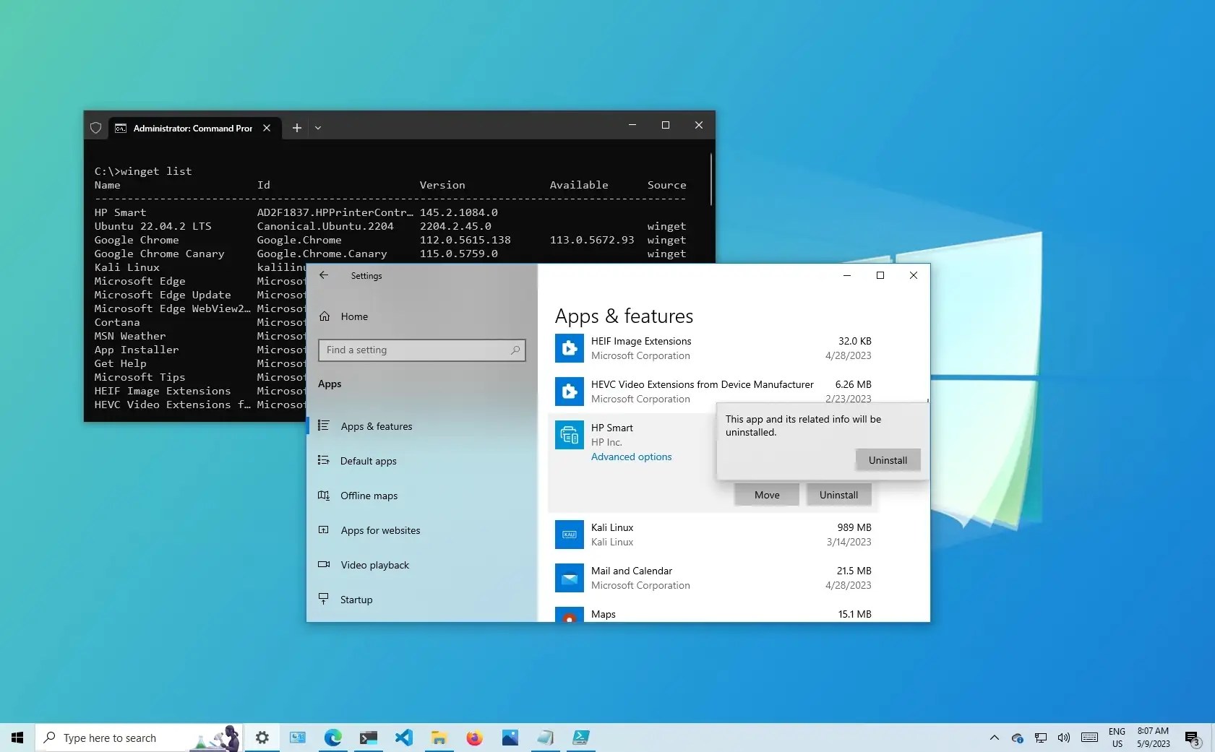Open the new tab dropdown in Command Prompt
The image size is (1215, 752).
tap(318, 128)
